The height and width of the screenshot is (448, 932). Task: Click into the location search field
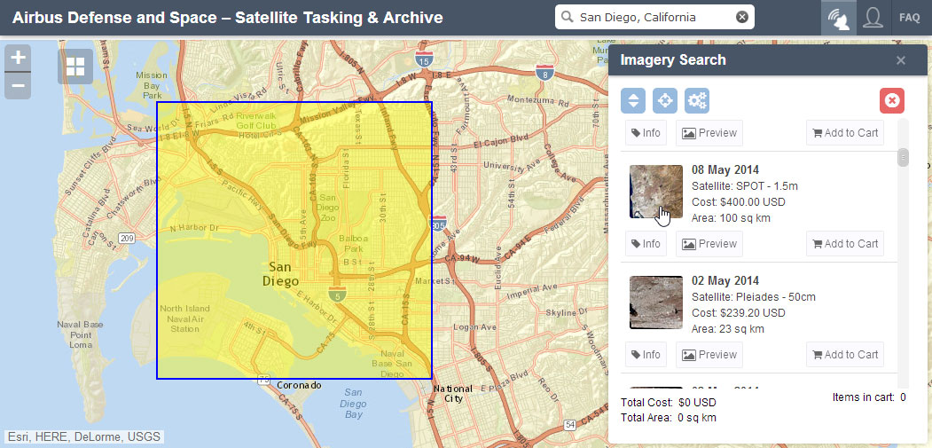654,17
